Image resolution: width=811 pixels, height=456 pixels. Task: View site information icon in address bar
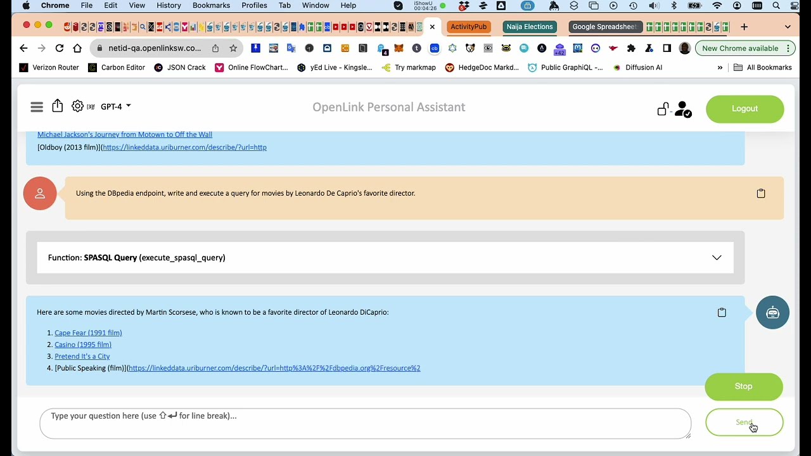[99, 48]
